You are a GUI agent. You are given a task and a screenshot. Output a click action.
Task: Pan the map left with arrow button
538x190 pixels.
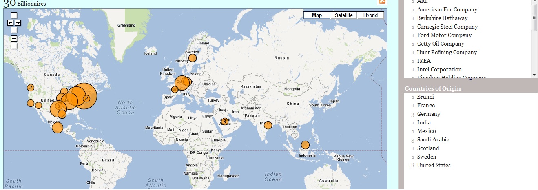pyautogui.click(x=11, y=22)
